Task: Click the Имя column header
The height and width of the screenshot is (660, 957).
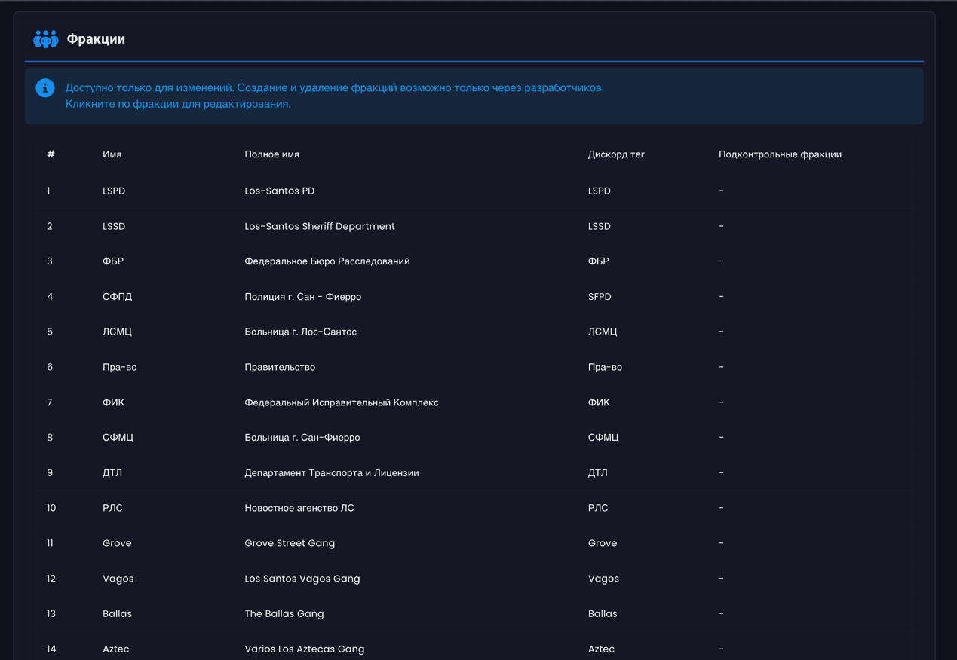Action: click(112, 154)
